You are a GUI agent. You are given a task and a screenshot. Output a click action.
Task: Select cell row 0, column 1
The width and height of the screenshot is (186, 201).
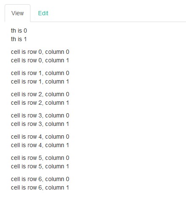point(40,60)
